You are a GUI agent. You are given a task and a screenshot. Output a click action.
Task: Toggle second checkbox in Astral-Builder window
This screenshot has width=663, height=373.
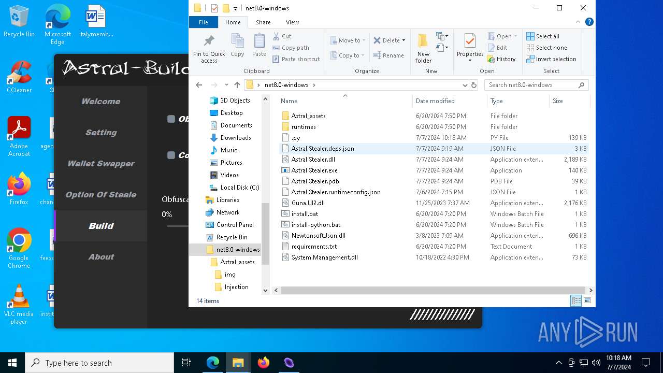(x=171, y=155)
